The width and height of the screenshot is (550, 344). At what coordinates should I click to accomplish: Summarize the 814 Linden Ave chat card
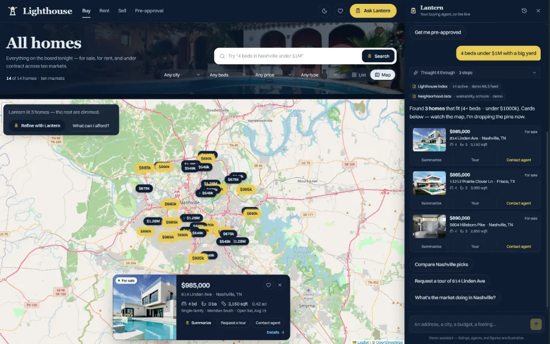pos(431,160)
